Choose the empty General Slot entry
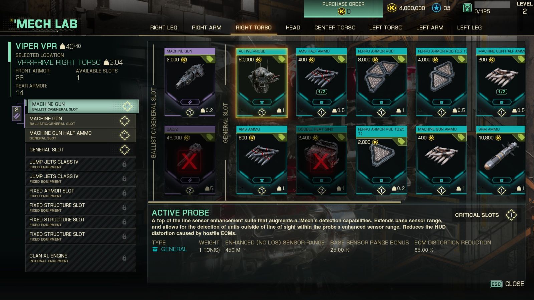This screenshot has width=534, height=300. point(81,150)
